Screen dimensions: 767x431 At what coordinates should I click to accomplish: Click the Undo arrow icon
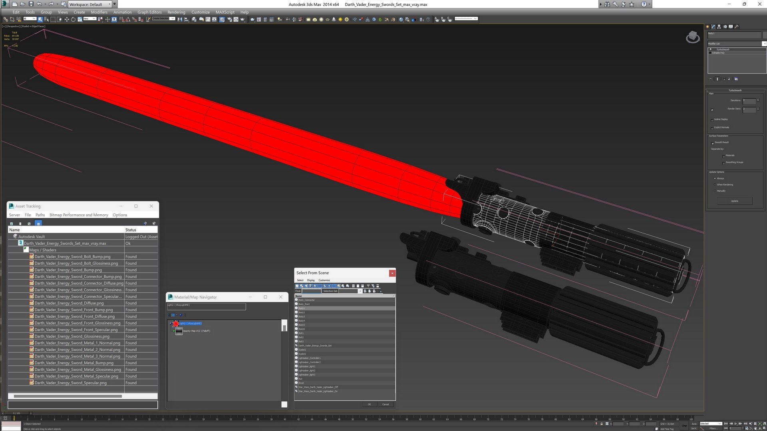39,4
